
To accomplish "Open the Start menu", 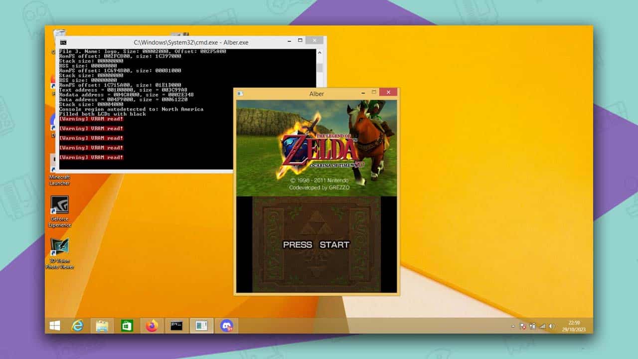I will pos(55,326).
